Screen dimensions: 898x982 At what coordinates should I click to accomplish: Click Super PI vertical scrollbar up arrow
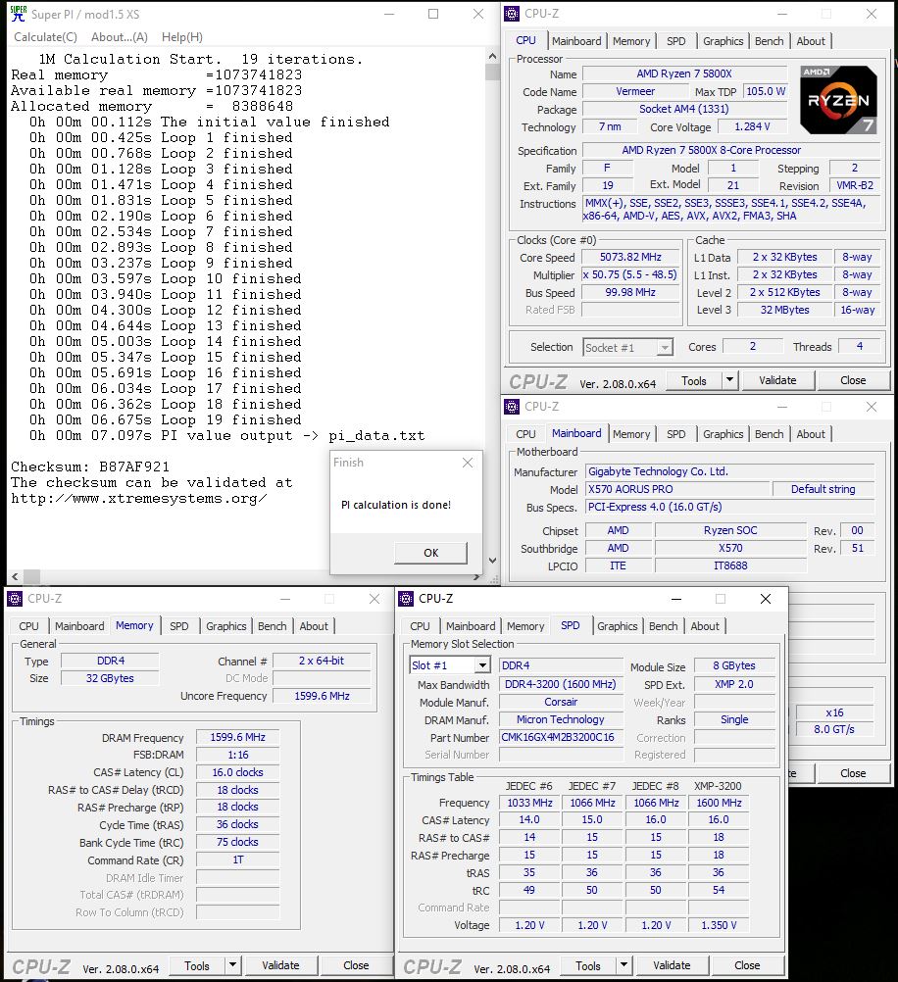[492, 57]
